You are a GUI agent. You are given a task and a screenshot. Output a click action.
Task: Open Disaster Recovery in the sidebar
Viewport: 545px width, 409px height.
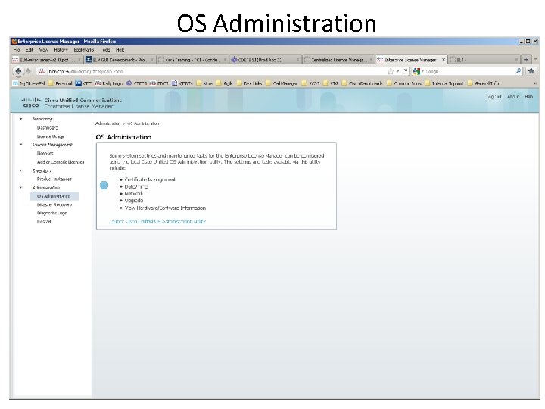(54, 204)
